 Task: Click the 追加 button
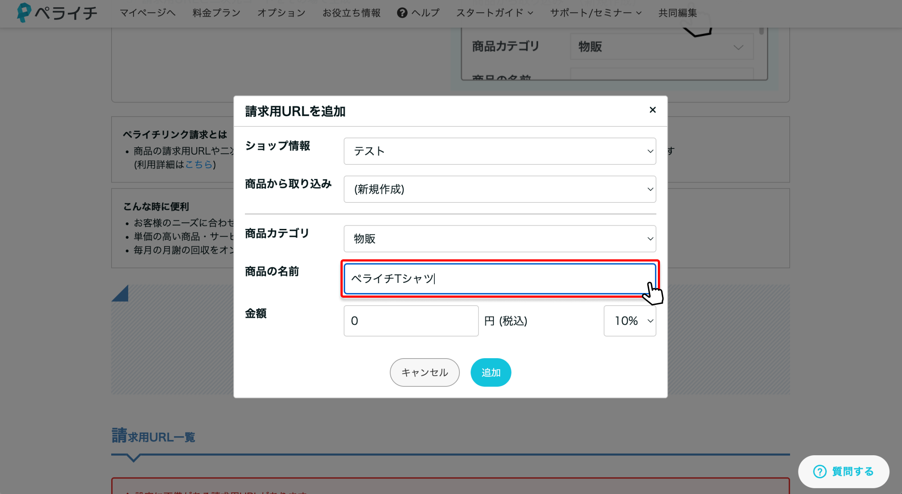[x=490, y=372]
